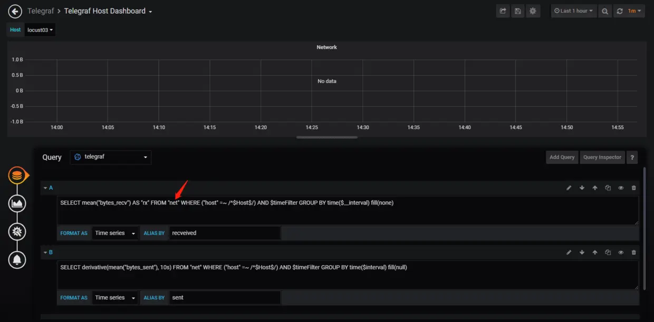This screenshot has height=322, width=654.
Task: Grab the panel resize handle below graph
Action: click(x=327, y=138)
